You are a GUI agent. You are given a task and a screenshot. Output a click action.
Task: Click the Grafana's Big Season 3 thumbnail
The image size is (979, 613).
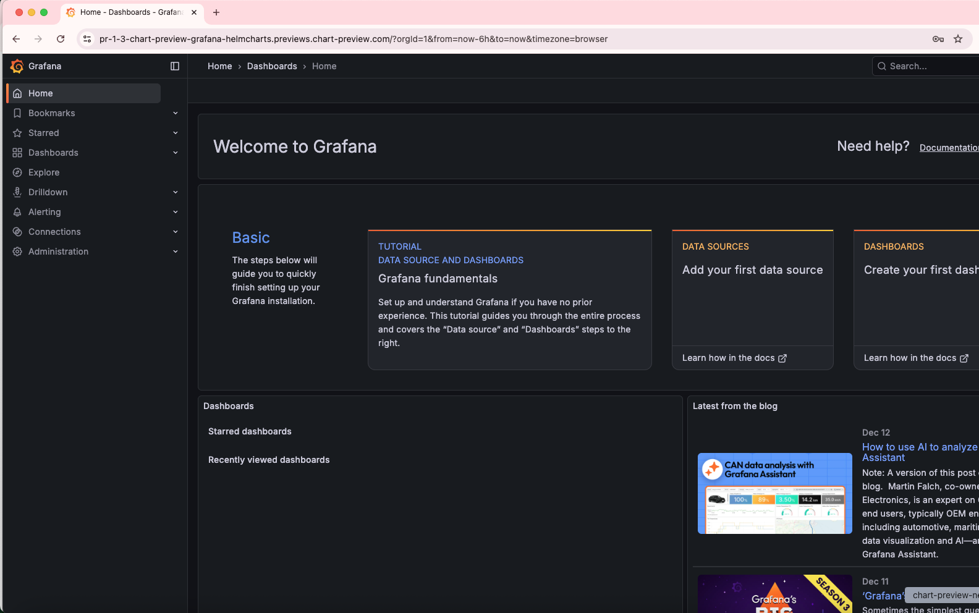[x=775, y=594]
